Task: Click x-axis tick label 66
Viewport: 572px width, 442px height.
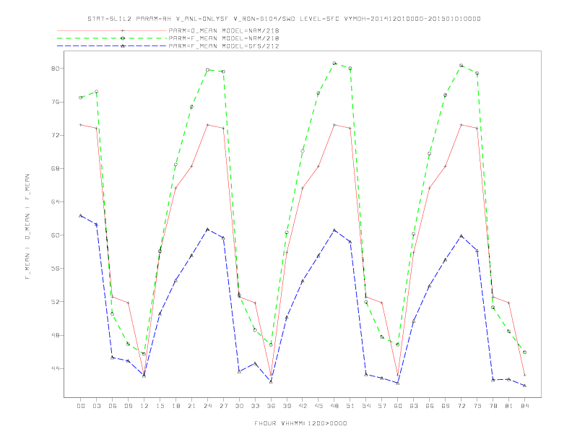Action: point(430,406)
